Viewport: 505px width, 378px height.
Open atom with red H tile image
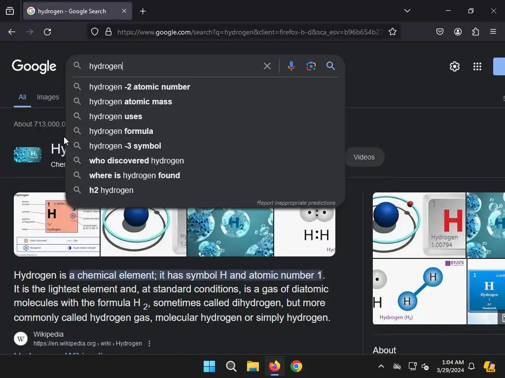pyautogui.click(x=419, y=225)
